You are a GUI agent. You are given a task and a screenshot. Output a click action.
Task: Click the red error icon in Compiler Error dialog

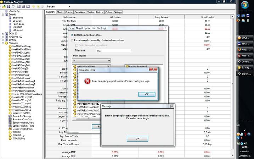(x=87, y=81)
